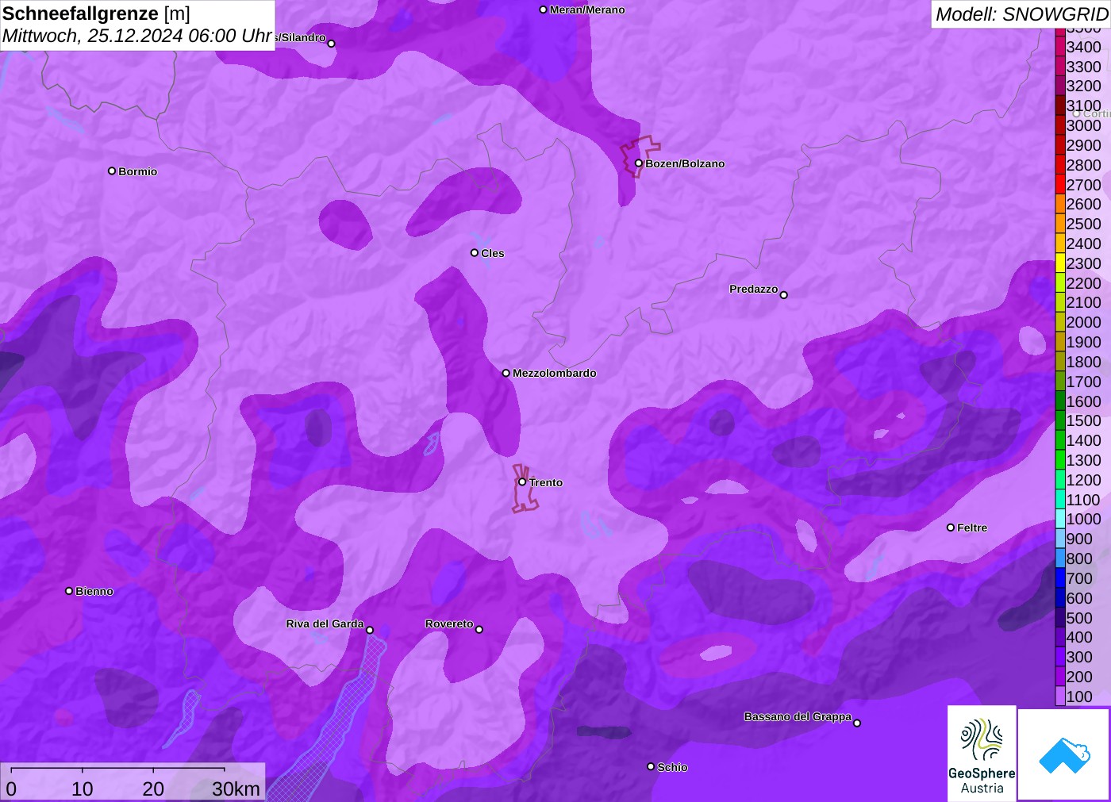Click the Mezzolombardo city marker

coord(506,373)
